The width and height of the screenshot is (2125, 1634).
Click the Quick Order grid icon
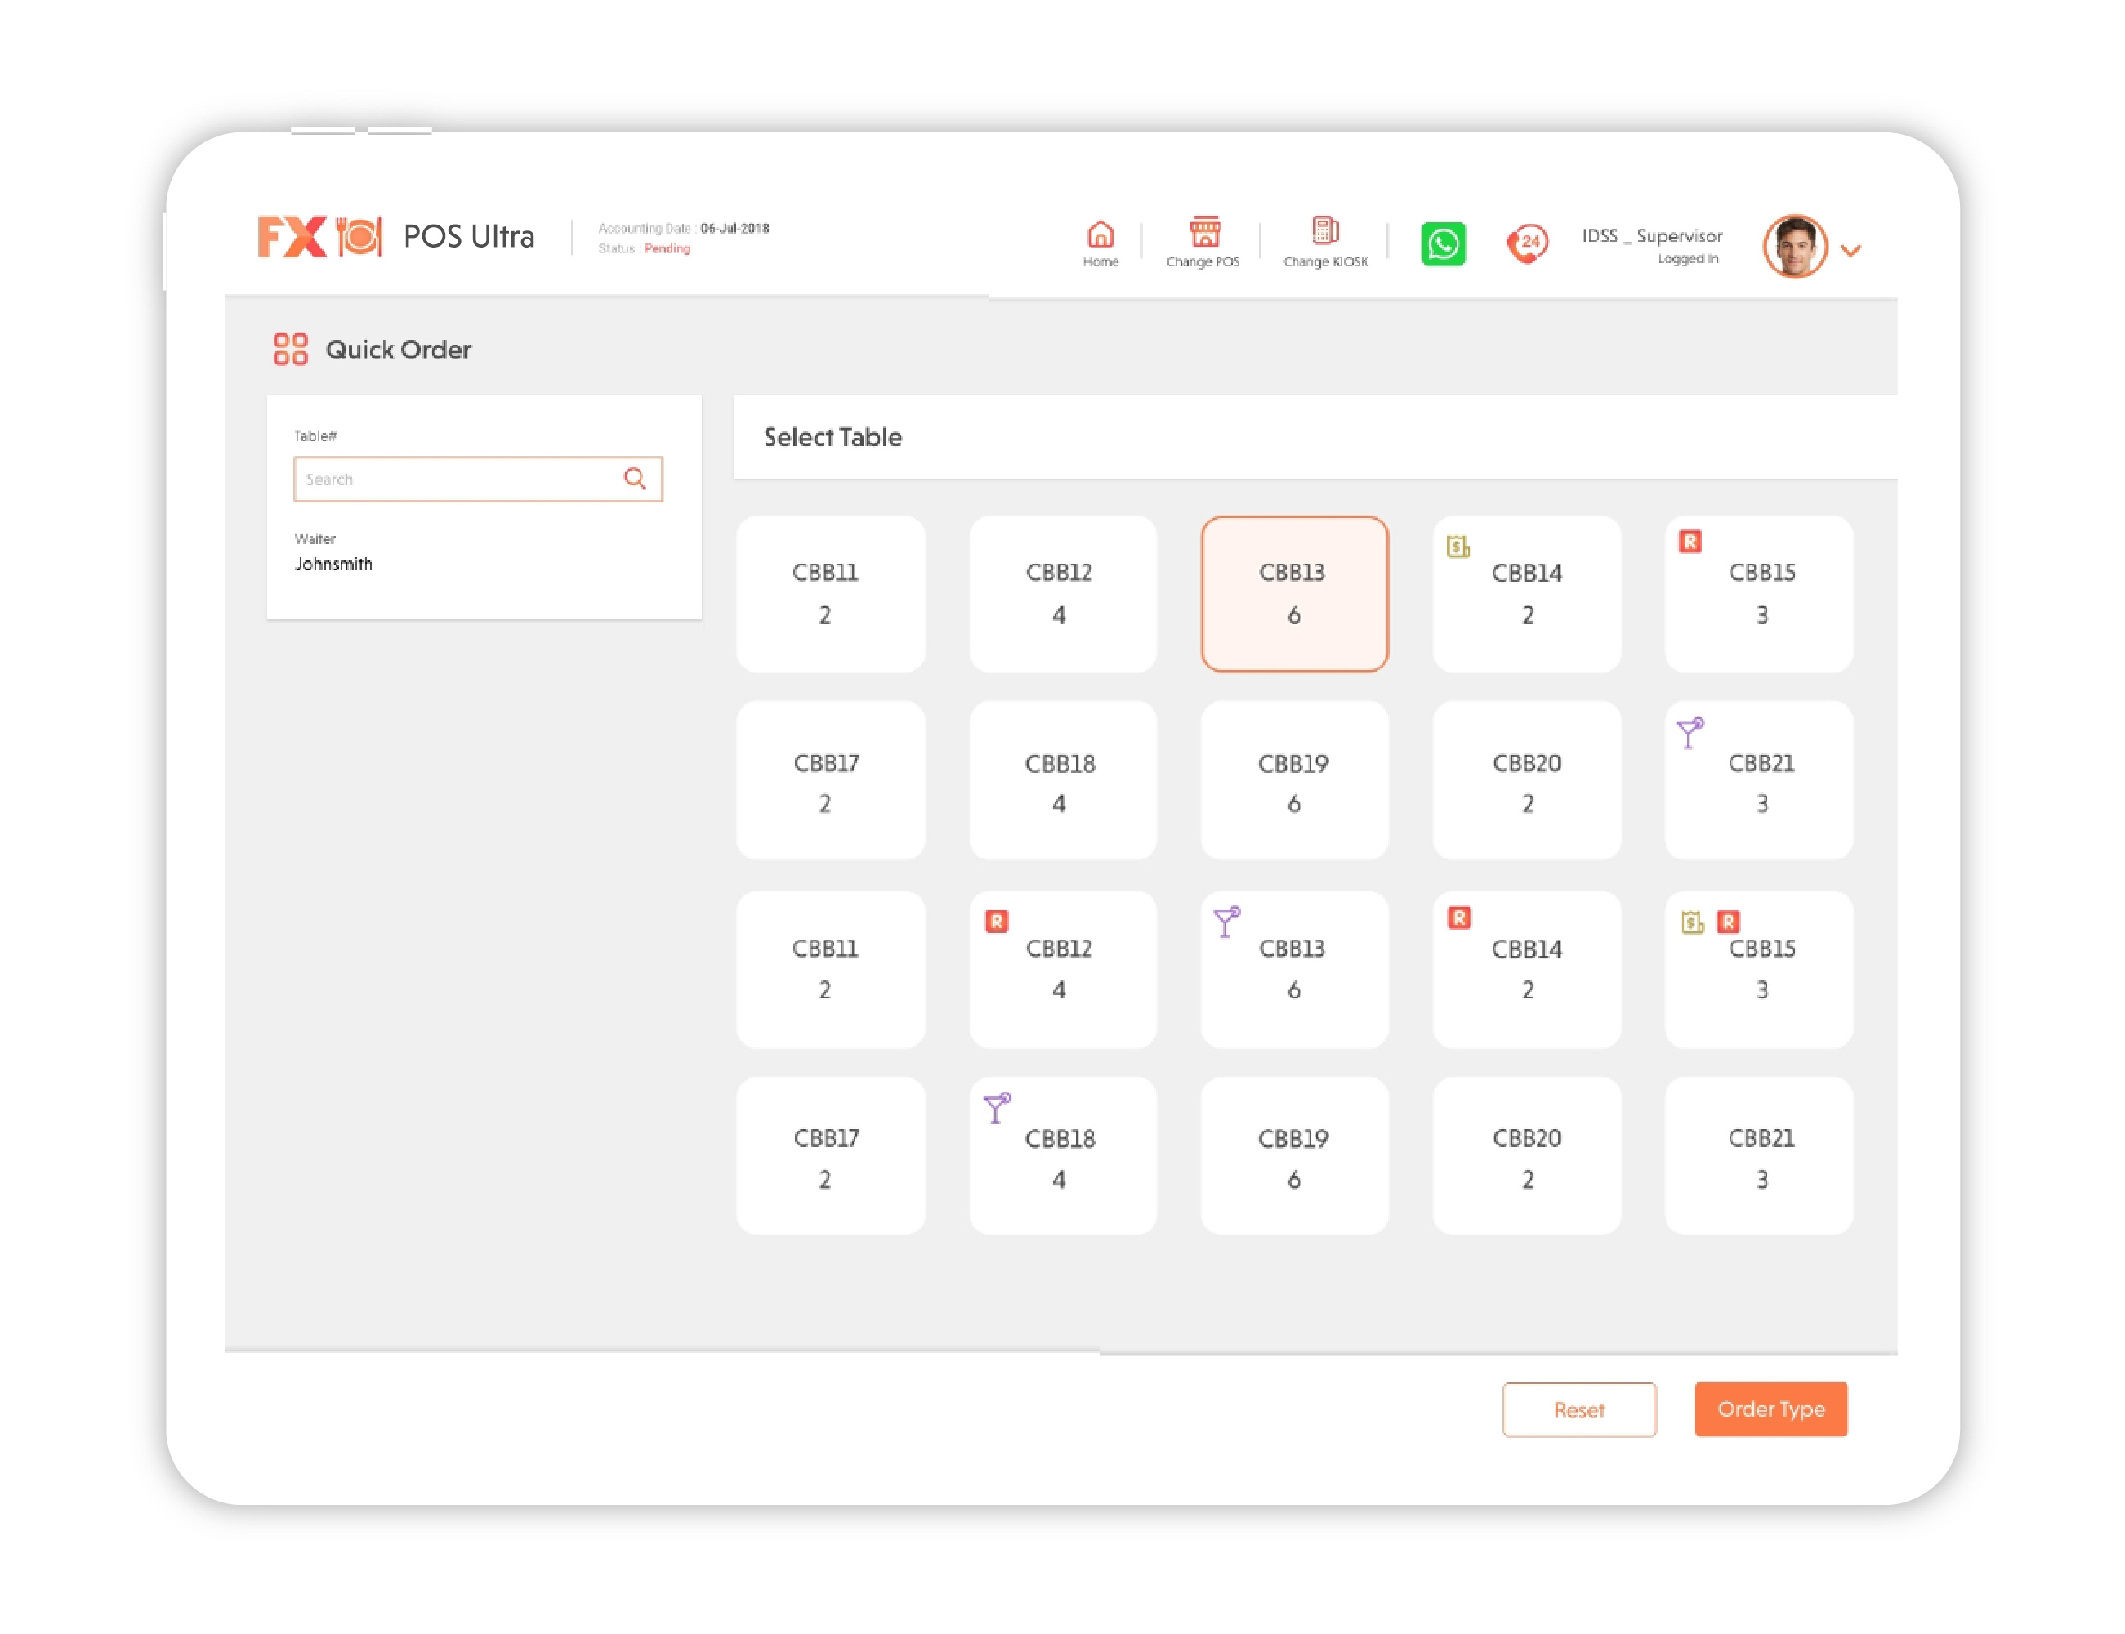(x=290, y=349)
